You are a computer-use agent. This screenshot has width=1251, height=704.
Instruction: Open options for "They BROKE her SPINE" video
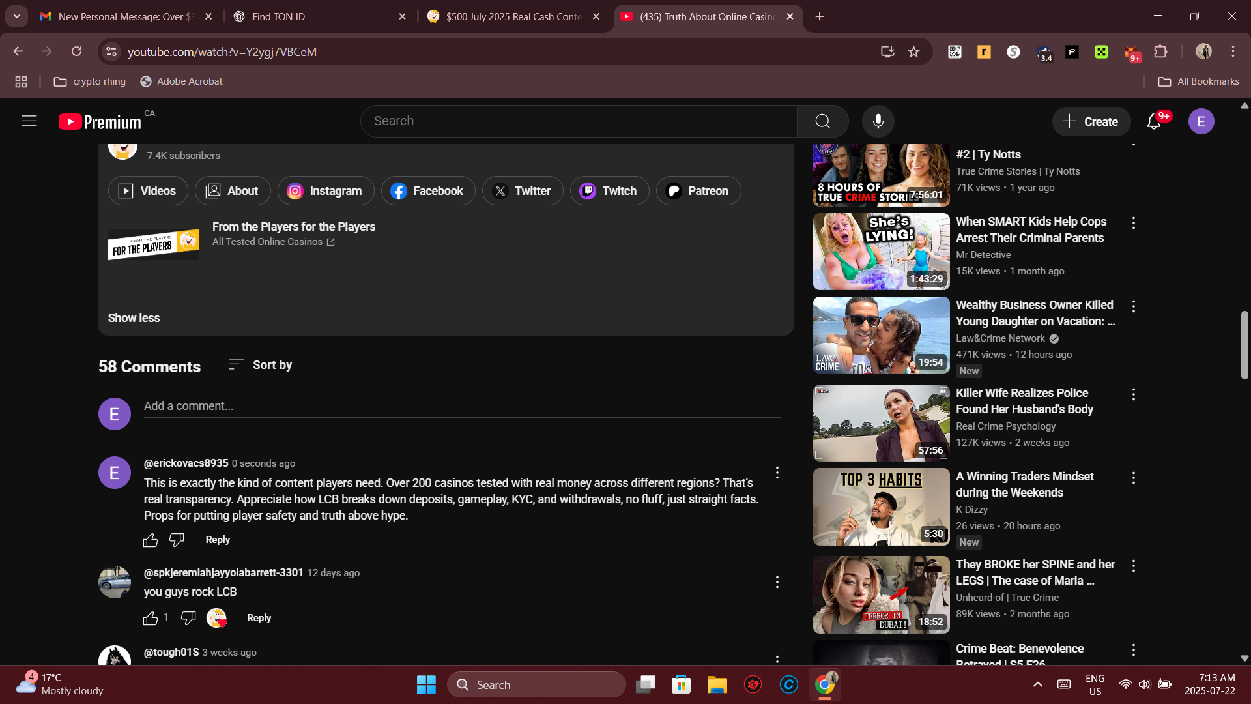1134,566
